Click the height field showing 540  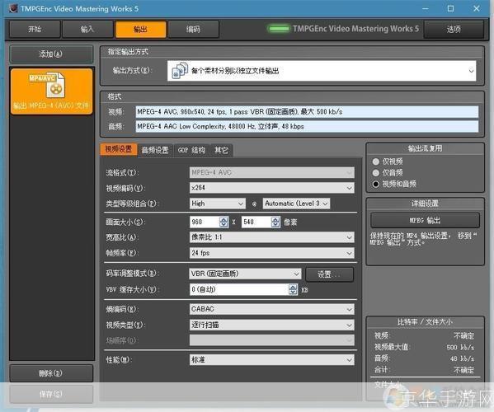pyautogui.click(x=256, y=222)
